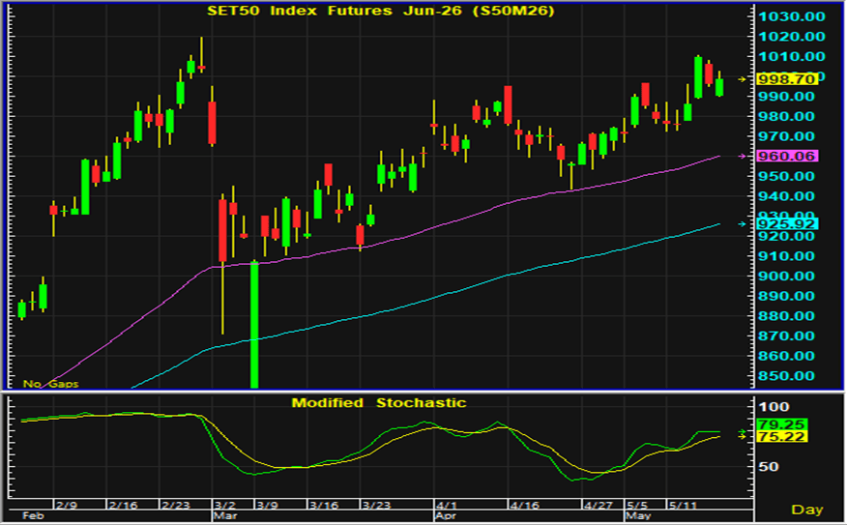This screenshot has height=525, width=847.
Task: Click the 3/16 date marker on the time axis
Action: (324, 506)
